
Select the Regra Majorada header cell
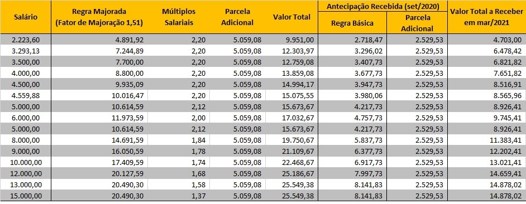99,17
